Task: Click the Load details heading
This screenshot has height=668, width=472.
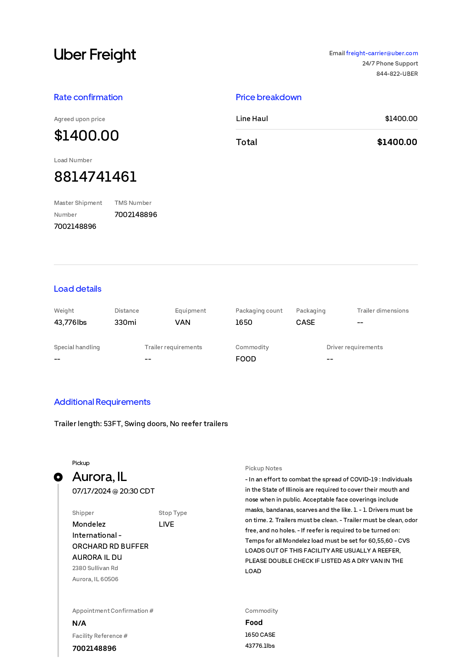Action: (x=78, y=289)
